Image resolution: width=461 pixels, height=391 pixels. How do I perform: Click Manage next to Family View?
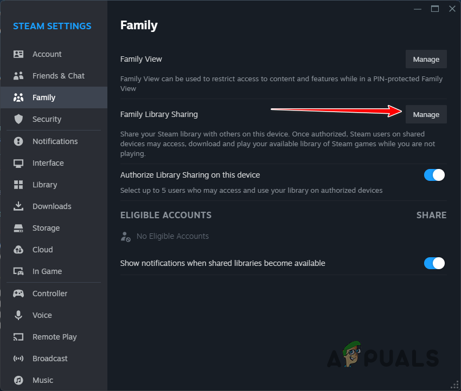pyautogui.click(x=426, y=59)
